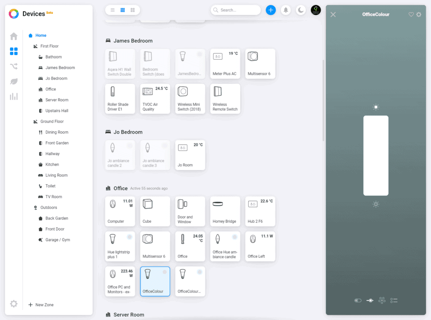Open the Insights chart icon in sidebar
This screenshot has width=431, height=320.
14,96
